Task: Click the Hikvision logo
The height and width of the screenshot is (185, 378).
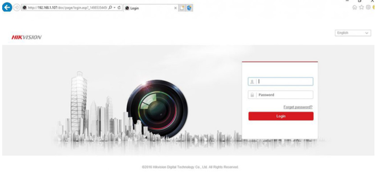Action: click(x=27, y=37)
